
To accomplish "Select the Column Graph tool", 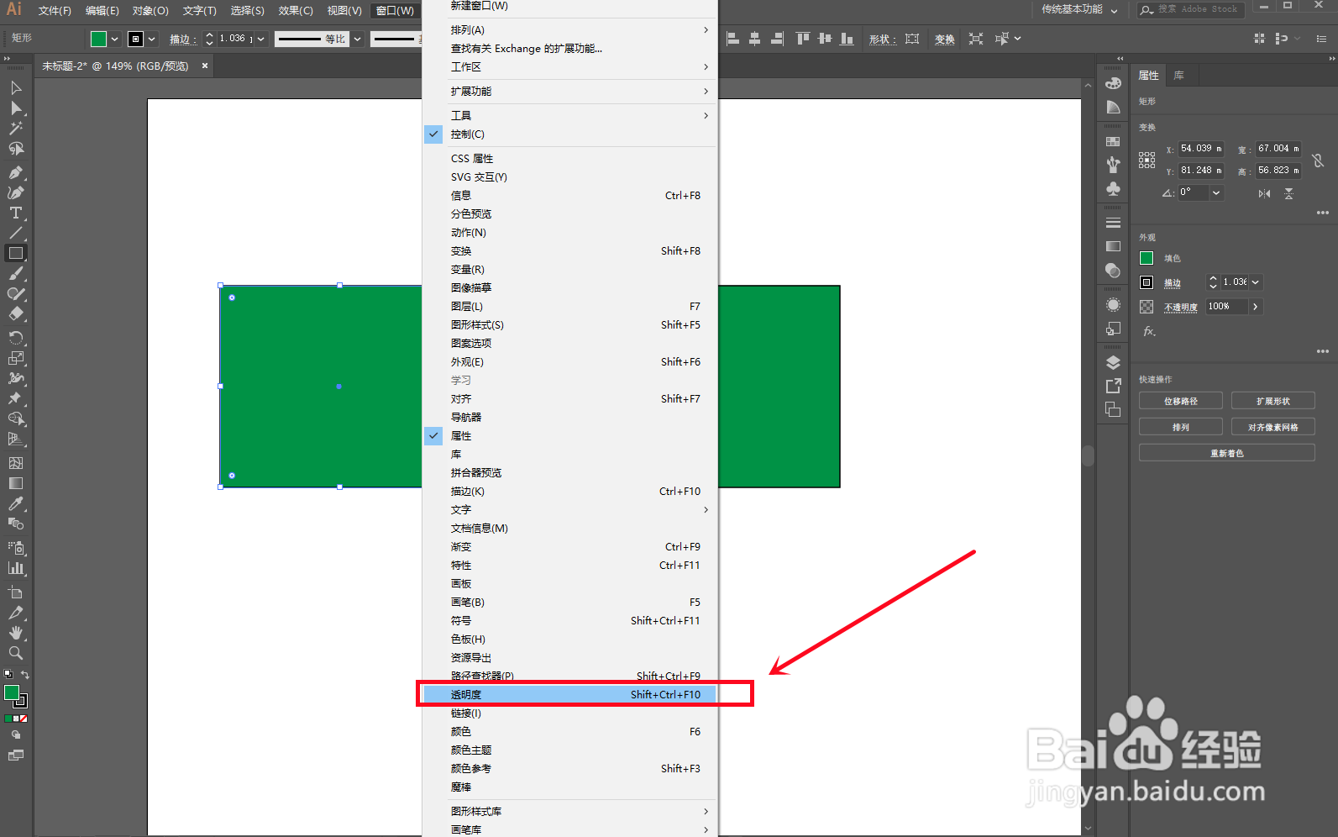I will point(15,568).
